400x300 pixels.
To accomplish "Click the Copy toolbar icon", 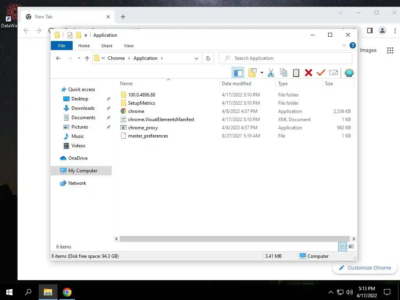I will pos(284,73).
